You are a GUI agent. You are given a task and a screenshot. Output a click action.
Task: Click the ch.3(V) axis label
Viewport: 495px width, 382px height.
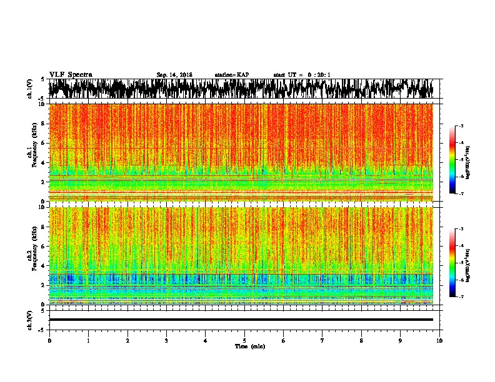pos(30,320)
